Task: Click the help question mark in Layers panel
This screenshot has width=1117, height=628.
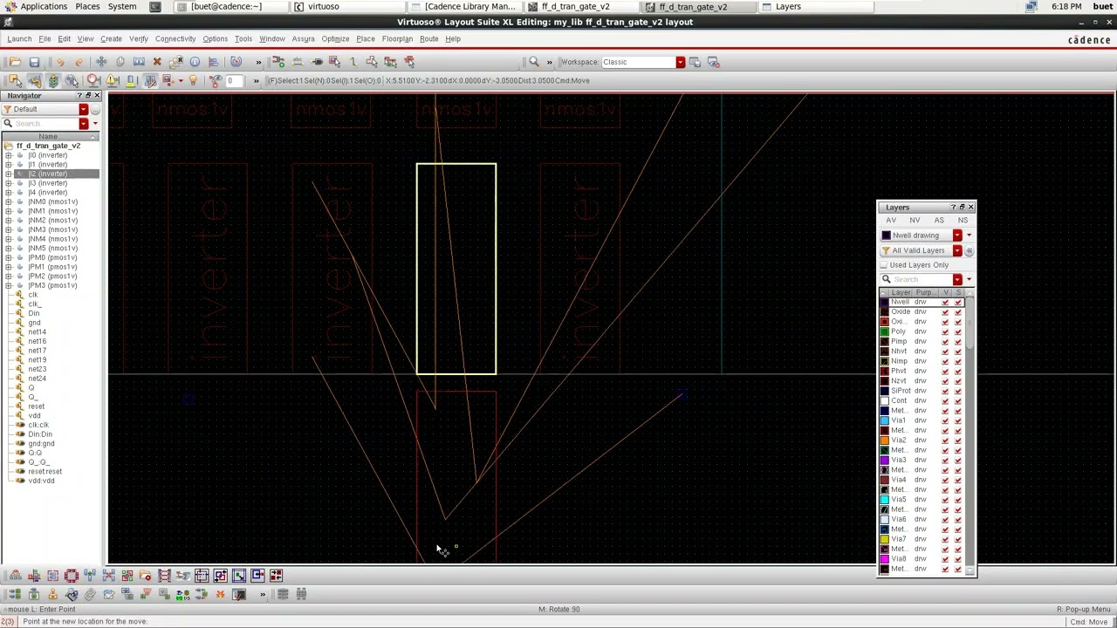Action: (x=953, y=207)
